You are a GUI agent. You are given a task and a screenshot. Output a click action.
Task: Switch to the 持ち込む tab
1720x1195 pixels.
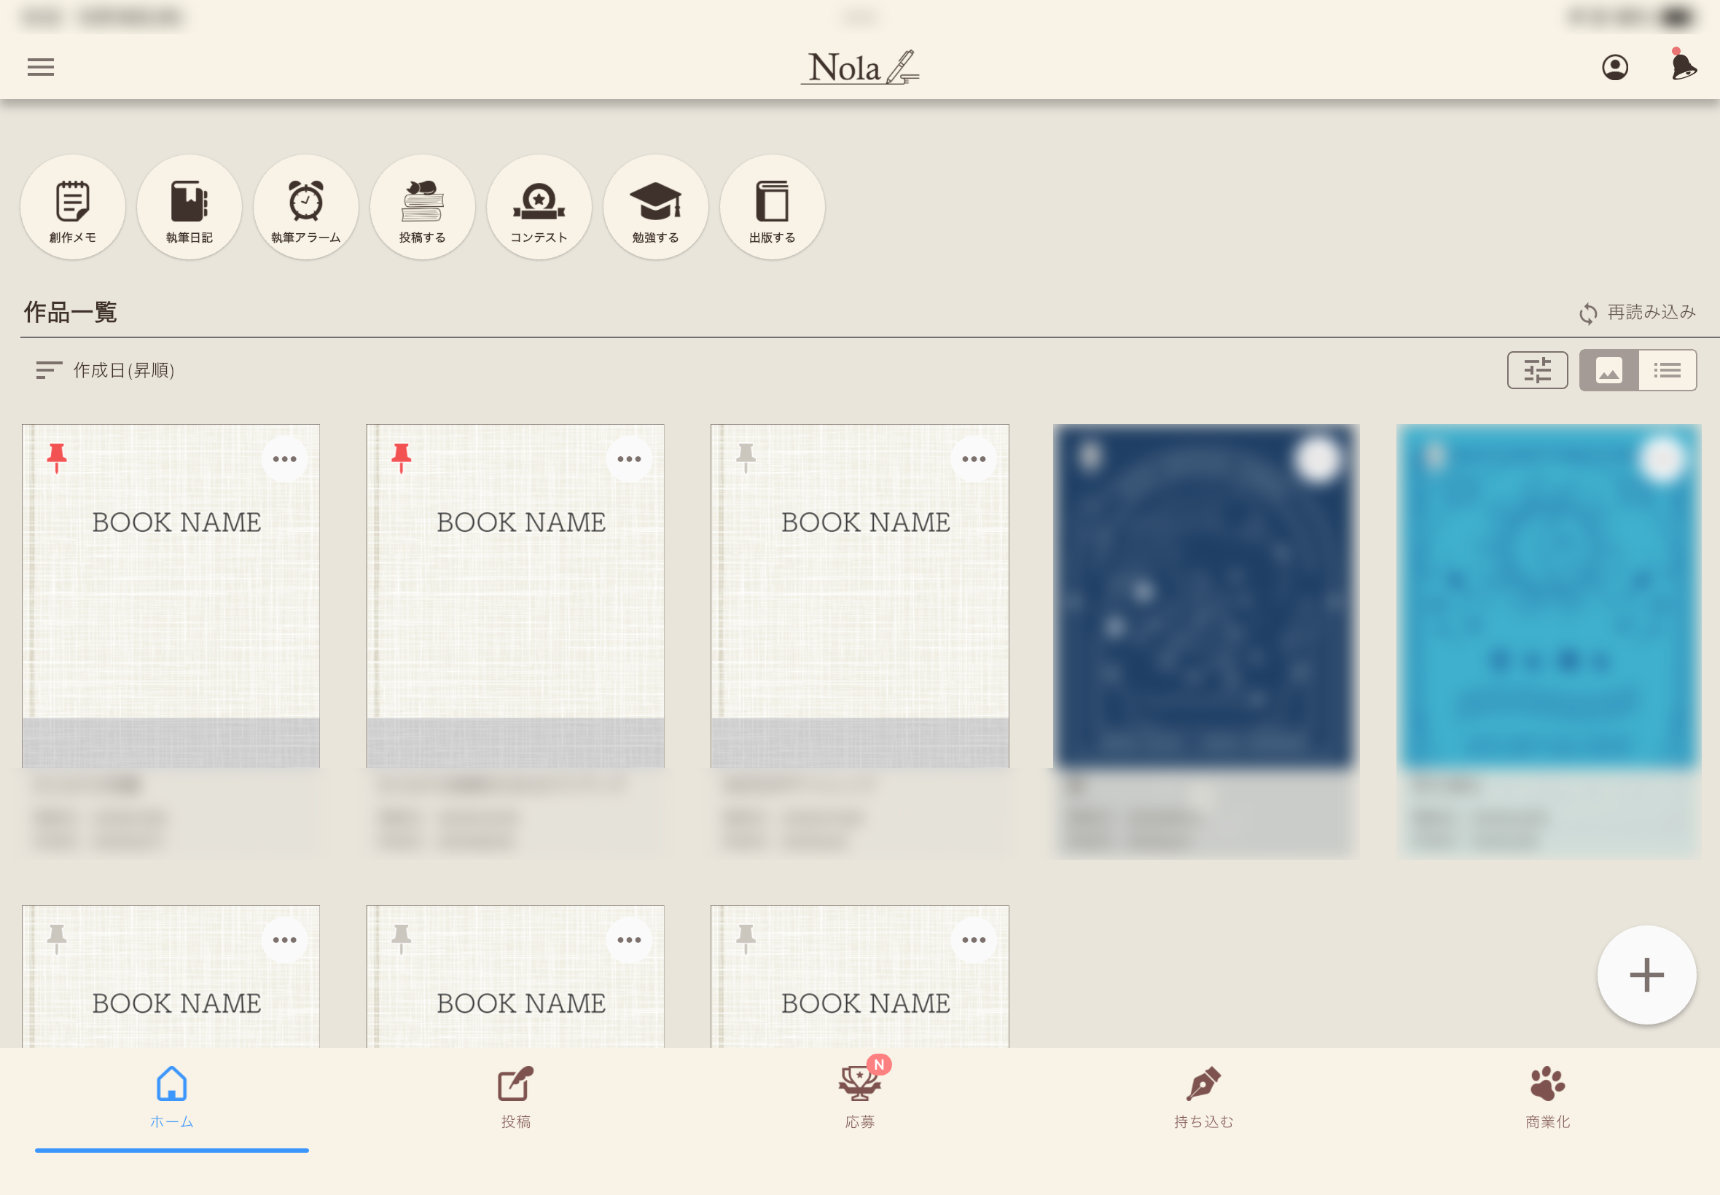1203,1096
